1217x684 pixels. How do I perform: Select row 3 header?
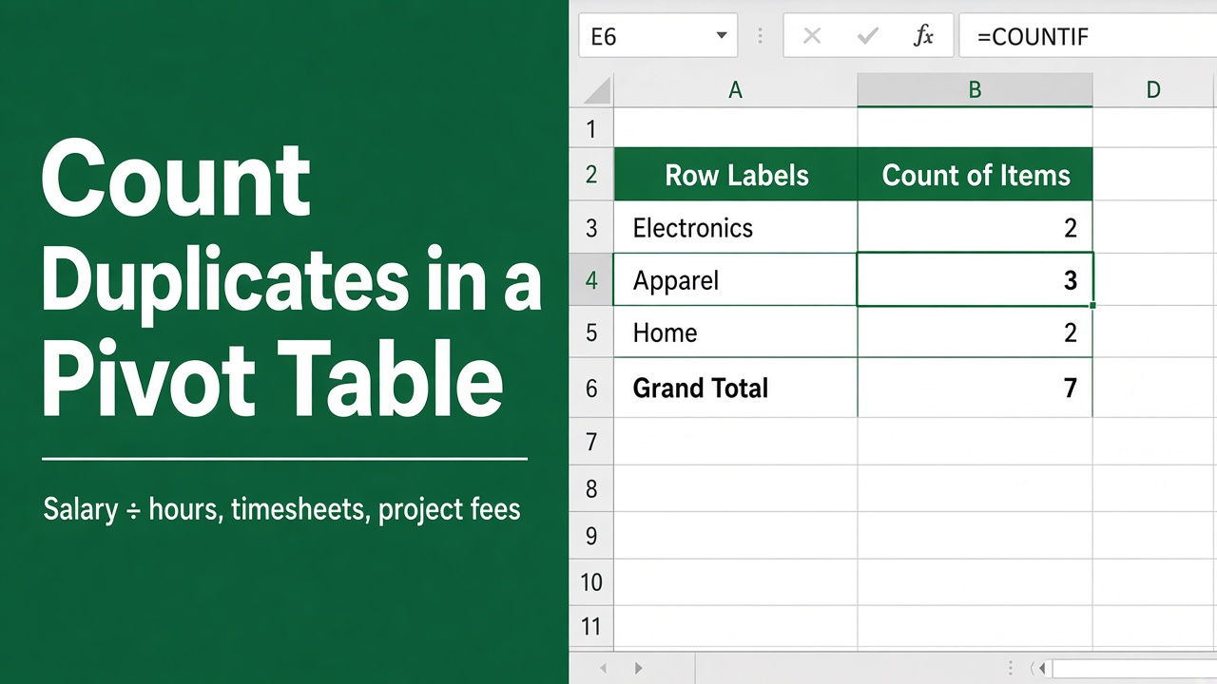(x=591, y=228)
